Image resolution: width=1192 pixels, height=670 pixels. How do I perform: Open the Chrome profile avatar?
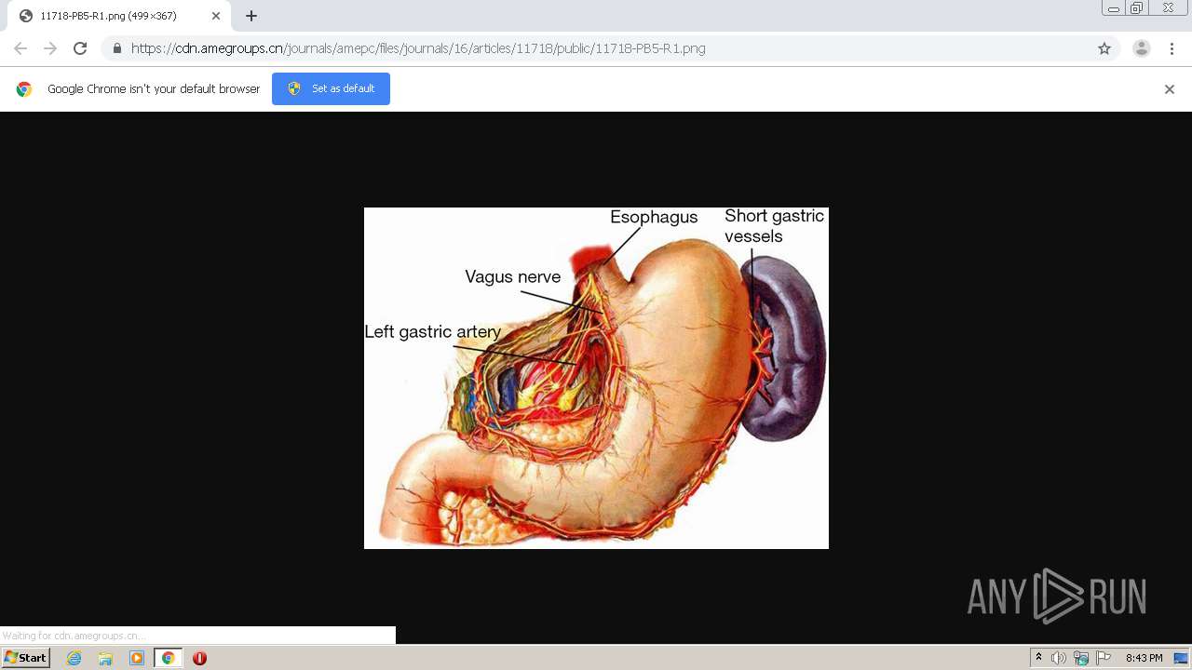(1142, 48)
